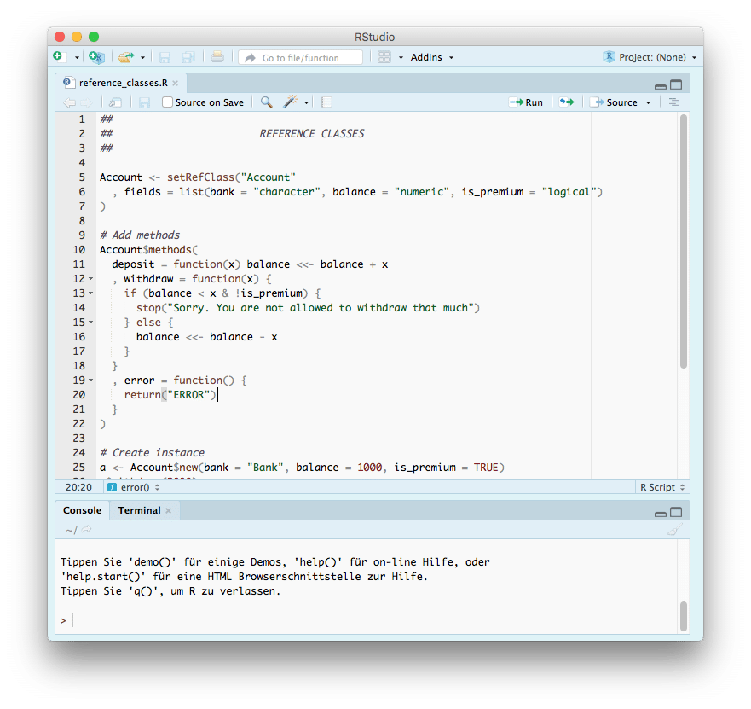The width and height of the screenshot is (751, 709).
Task: Click the clear console broom icon
Action: 674,530
